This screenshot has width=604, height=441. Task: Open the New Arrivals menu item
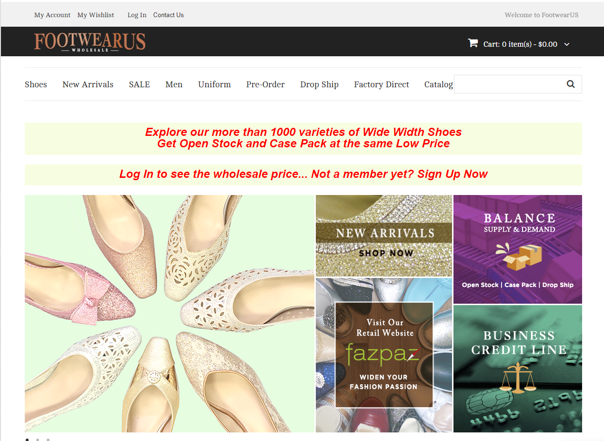click(x=88, y=84)
